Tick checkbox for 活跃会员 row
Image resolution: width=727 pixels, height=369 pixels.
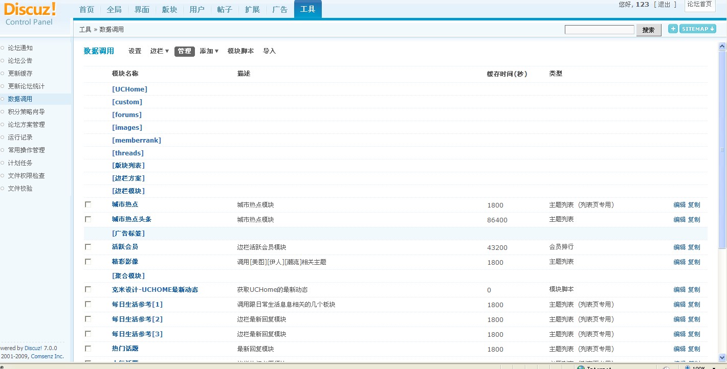88,247
